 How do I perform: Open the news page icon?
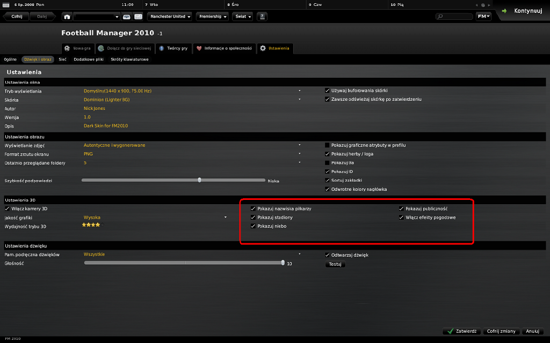(138, 17)
